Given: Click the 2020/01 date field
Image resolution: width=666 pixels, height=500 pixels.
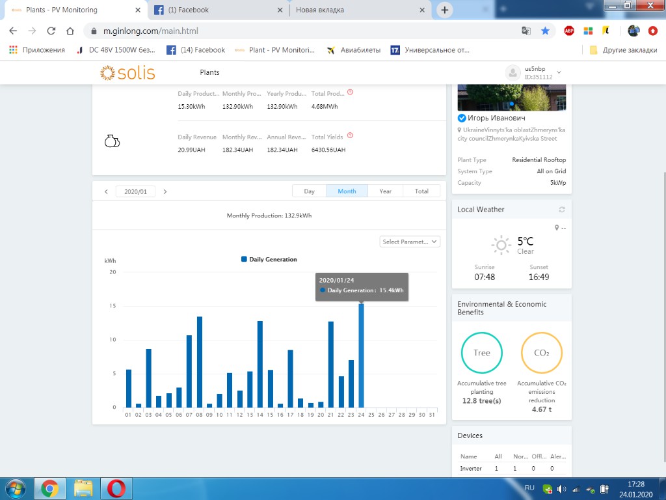Looking at the screenshot, I should point(135,192).
